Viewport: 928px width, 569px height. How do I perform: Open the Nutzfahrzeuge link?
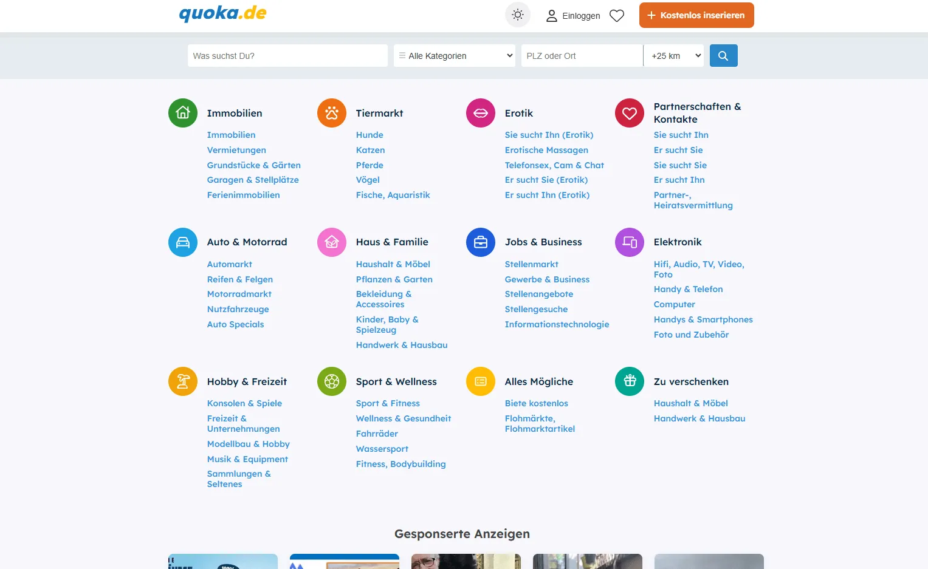238,309
